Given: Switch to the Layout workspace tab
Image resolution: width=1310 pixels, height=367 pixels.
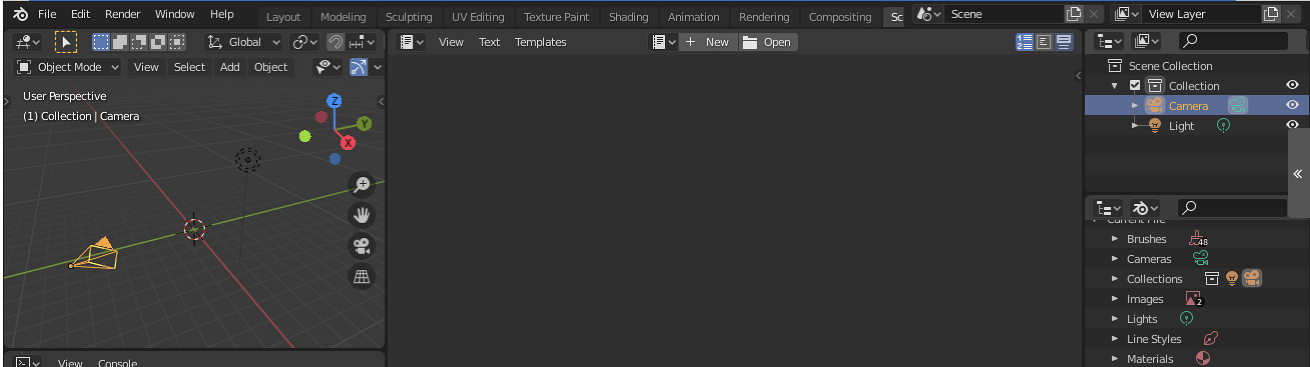Looking at the screenshot, I should pyautogui.click(x=283, y=17).
